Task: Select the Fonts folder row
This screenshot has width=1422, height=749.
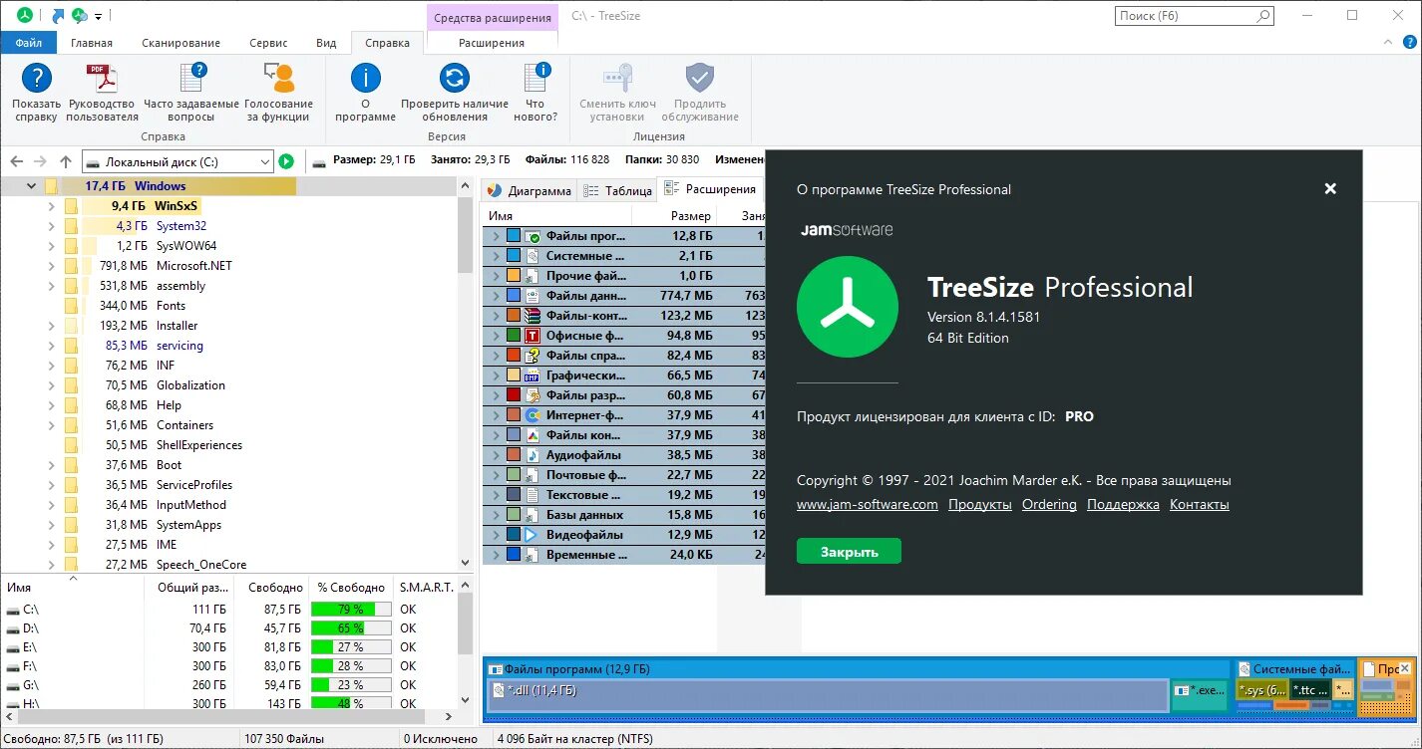Action: (x=229, y=306)
